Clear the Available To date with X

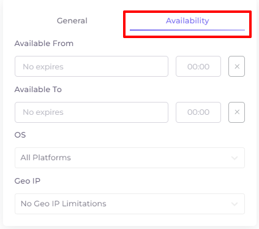[x=236, y=112]
